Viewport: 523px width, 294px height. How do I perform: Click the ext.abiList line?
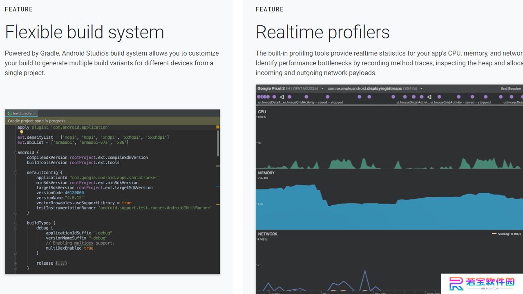pos(73,143)
